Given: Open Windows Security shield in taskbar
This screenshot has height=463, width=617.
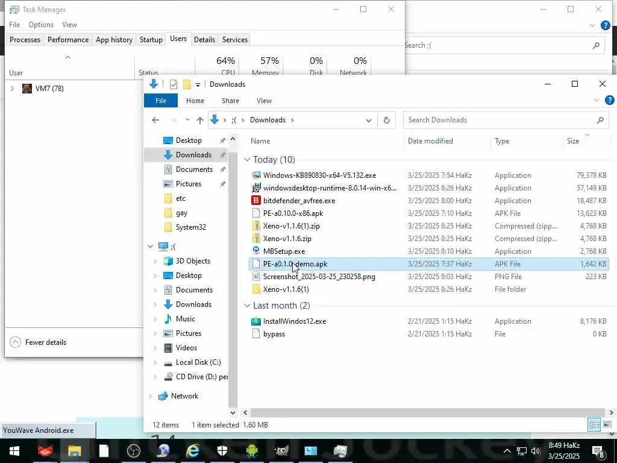Looking at the screenshot, I should 222,450.
